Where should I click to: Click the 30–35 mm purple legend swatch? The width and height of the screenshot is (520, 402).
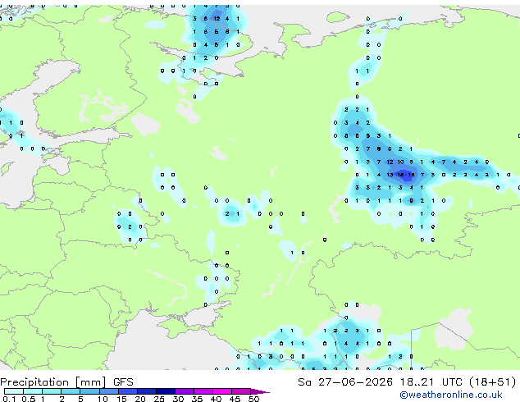click(184, 391)
